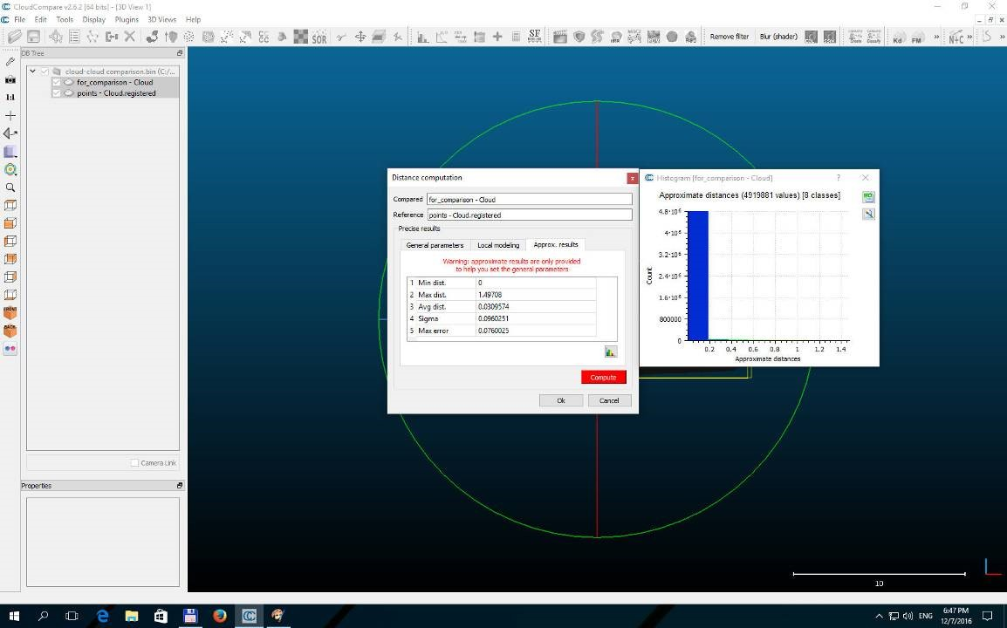Image resolution: width=1007 pixels, height=628 pixels.
Task: Select the Max dist. value 1.49708
Action: [536, 295]
